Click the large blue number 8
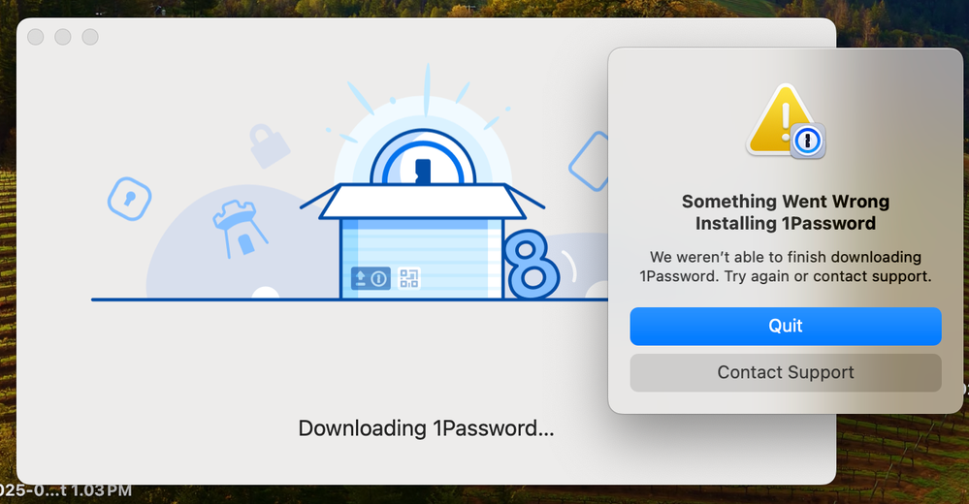The width and height of the screenshot is (969, 504). click(531, 265)
